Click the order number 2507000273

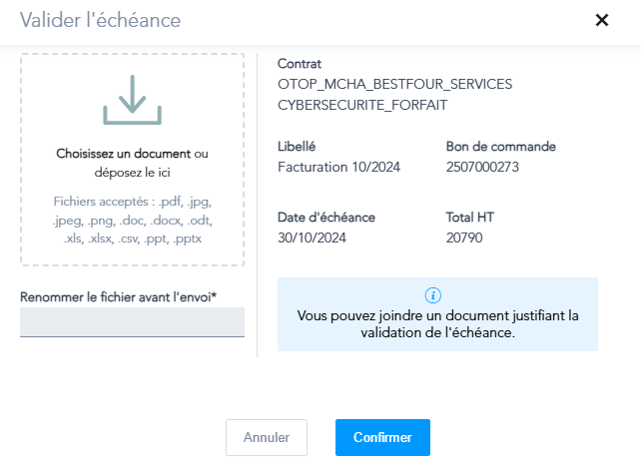[x=483, y=167]
